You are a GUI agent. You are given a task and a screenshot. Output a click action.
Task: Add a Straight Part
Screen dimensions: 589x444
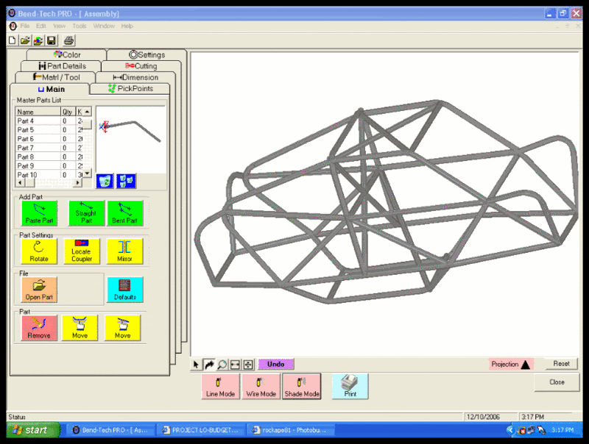pyautogui.click(x=86, y=213)
